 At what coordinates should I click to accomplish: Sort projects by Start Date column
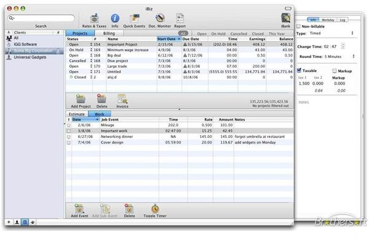tap(169, 39)
